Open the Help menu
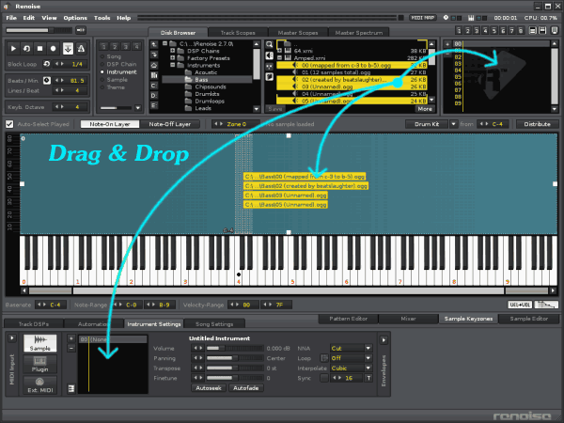564x423 pixels. coord(123,18)
